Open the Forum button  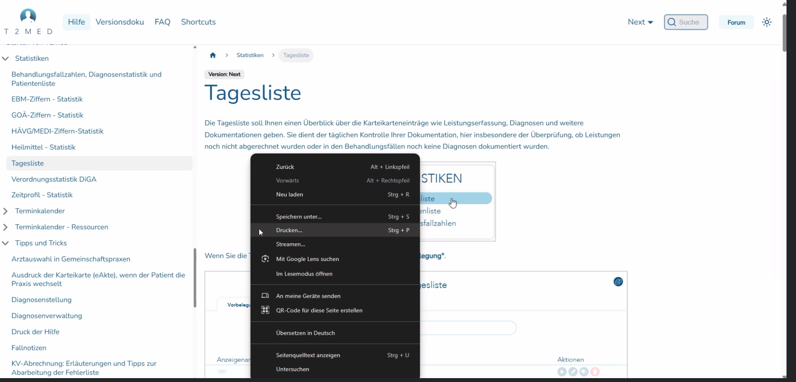[736, 22]
